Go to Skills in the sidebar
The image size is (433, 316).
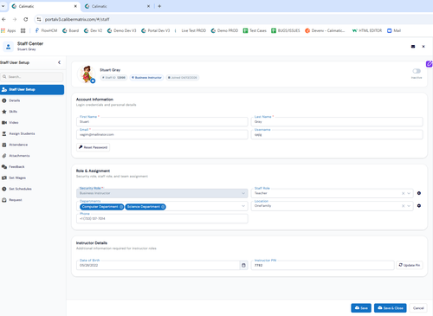[x=13, y=112]
